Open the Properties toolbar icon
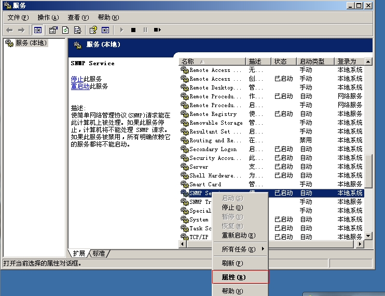The width and height of the screenshot is (385, 296). [x=53, y=30]
